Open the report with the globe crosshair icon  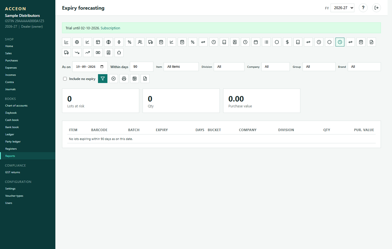(77, 42)
